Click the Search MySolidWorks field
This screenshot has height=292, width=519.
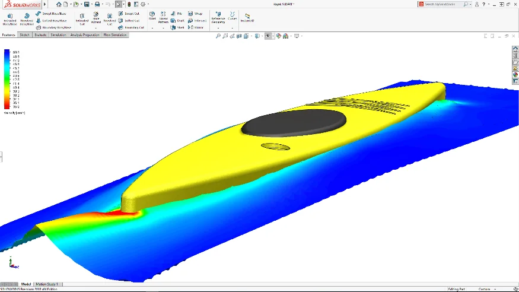pos(442,4)
